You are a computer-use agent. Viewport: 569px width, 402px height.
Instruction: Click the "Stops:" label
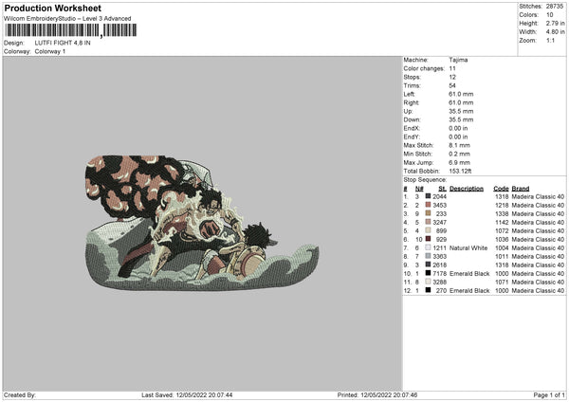point(413,77)
